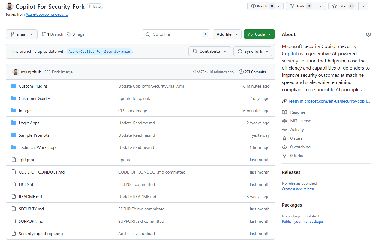This screenshot has width=373, height=241.
Task: Click the MIT license scale icon
Action: (284, 121)
